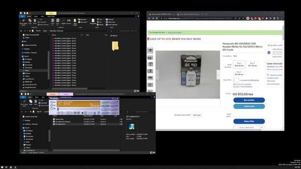This screenshot has height=169, width=301.
Task: Show previous product image with left arrow
Action: 157,75
